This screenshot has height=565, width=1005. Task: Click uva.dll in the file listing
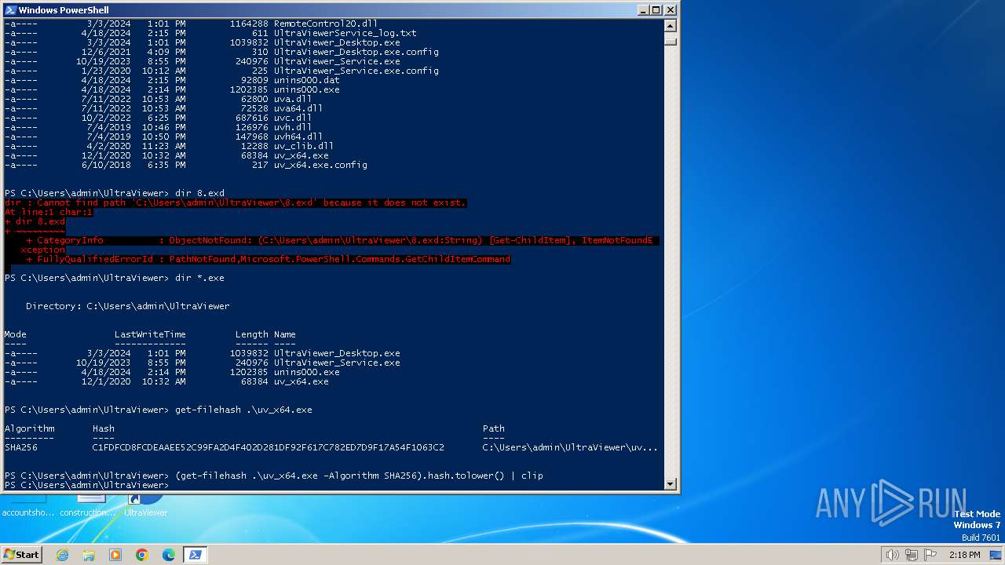[x=293, y=99]
